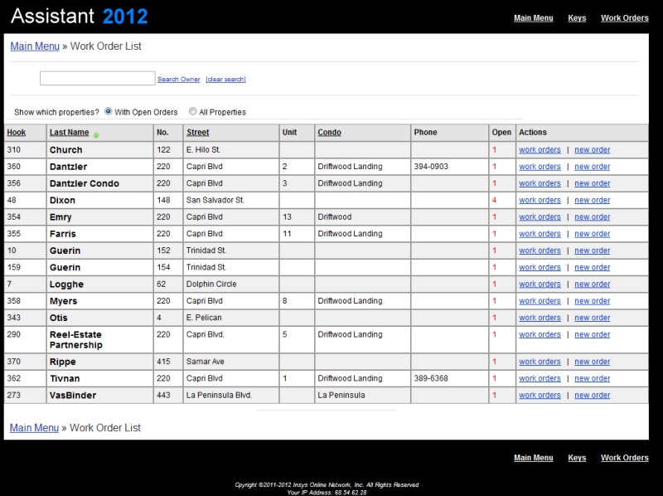Click the bottom footer Keys link
Image resolution: width=663 pixels, height=496 pixels.
coord(577,458)
